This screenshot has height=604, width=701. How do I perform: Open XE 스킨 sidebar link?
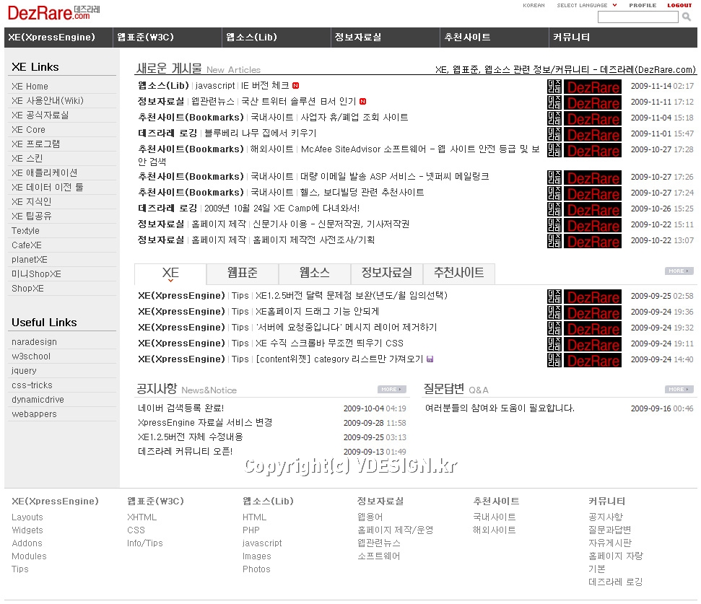[27, 158]
